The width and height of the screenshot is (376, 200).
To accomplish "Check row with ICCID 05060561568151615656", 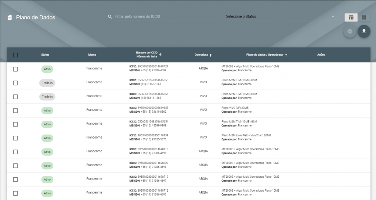I will pyautogui.click(x=15, y=97).
